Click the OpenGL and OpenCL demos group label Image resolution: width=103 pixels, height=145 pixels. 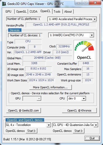click(x=25, y=120)
